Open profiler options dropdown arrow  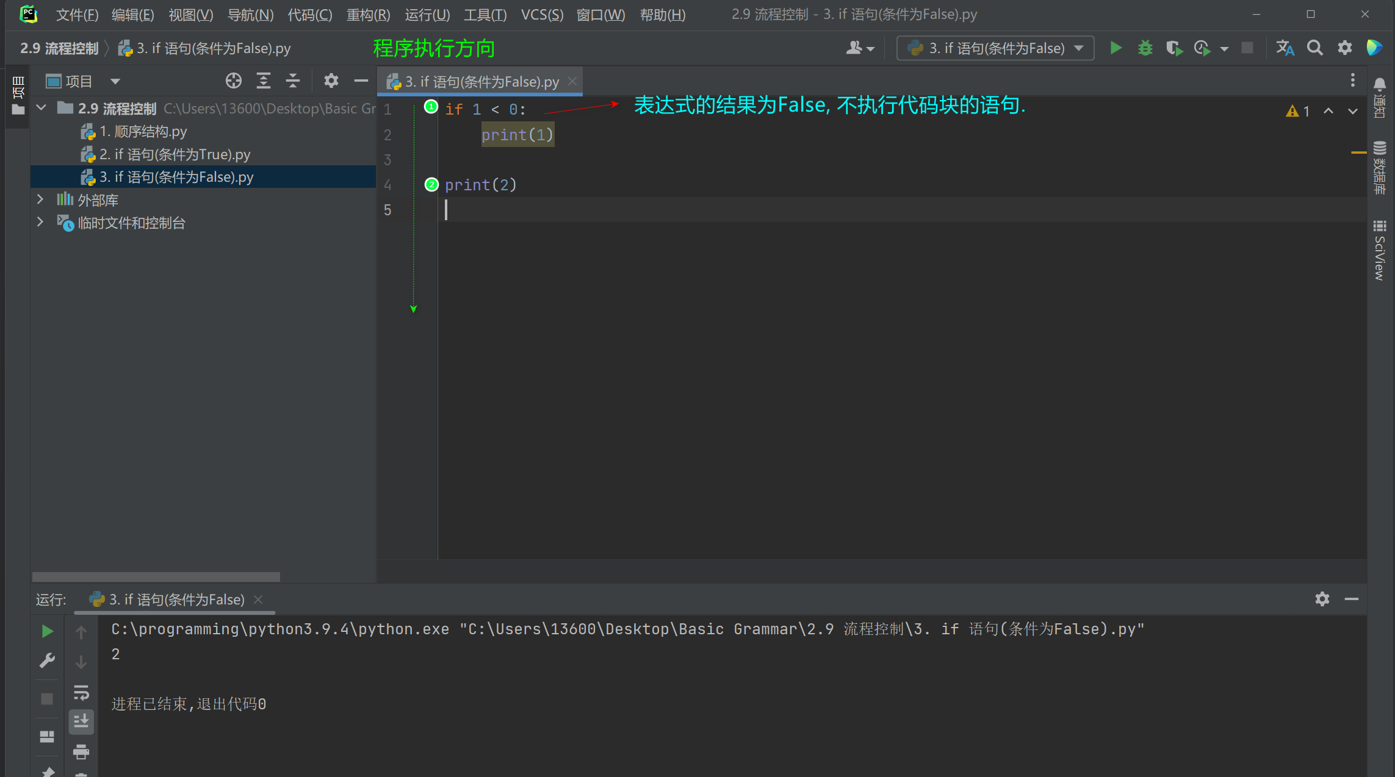click(x=1224, y=49)
